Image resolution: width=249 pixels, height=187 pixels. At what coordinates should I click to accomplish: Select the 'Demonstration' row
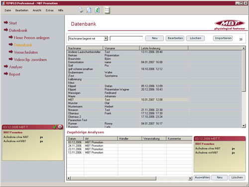(x=127, y=62)
